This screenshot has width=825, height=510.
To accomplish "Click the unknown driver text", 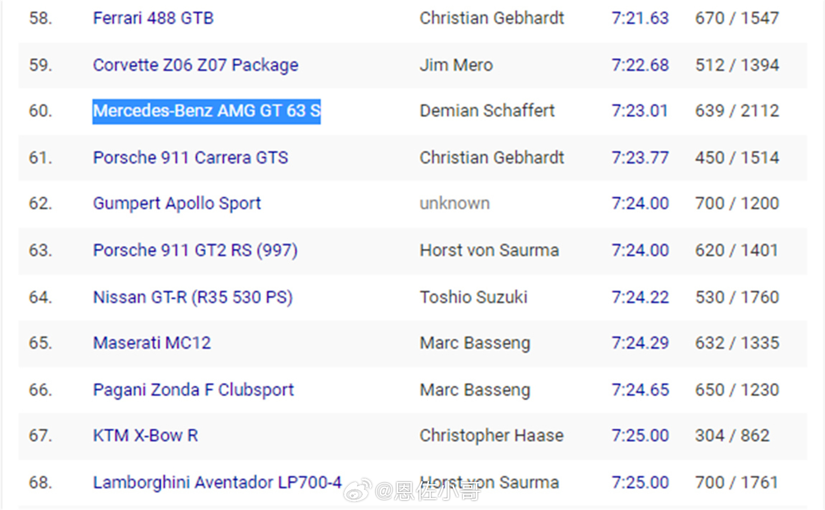I will pos(455,204).
